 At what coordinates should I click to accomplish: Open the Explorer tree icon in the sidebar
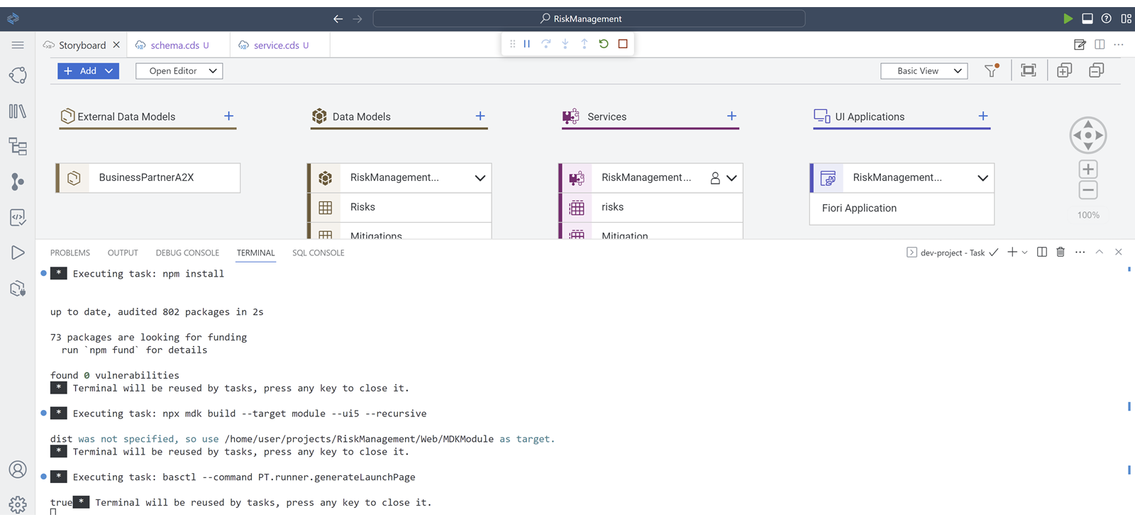coord(18,146)
